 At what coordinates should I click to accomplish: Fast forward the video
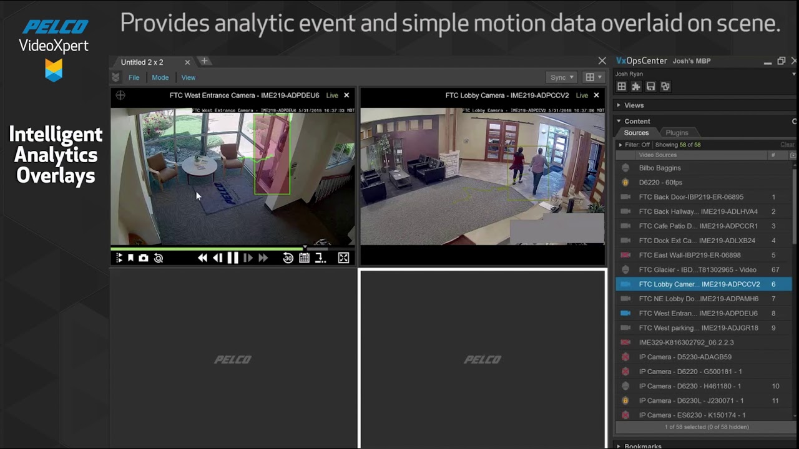(263, 258)
